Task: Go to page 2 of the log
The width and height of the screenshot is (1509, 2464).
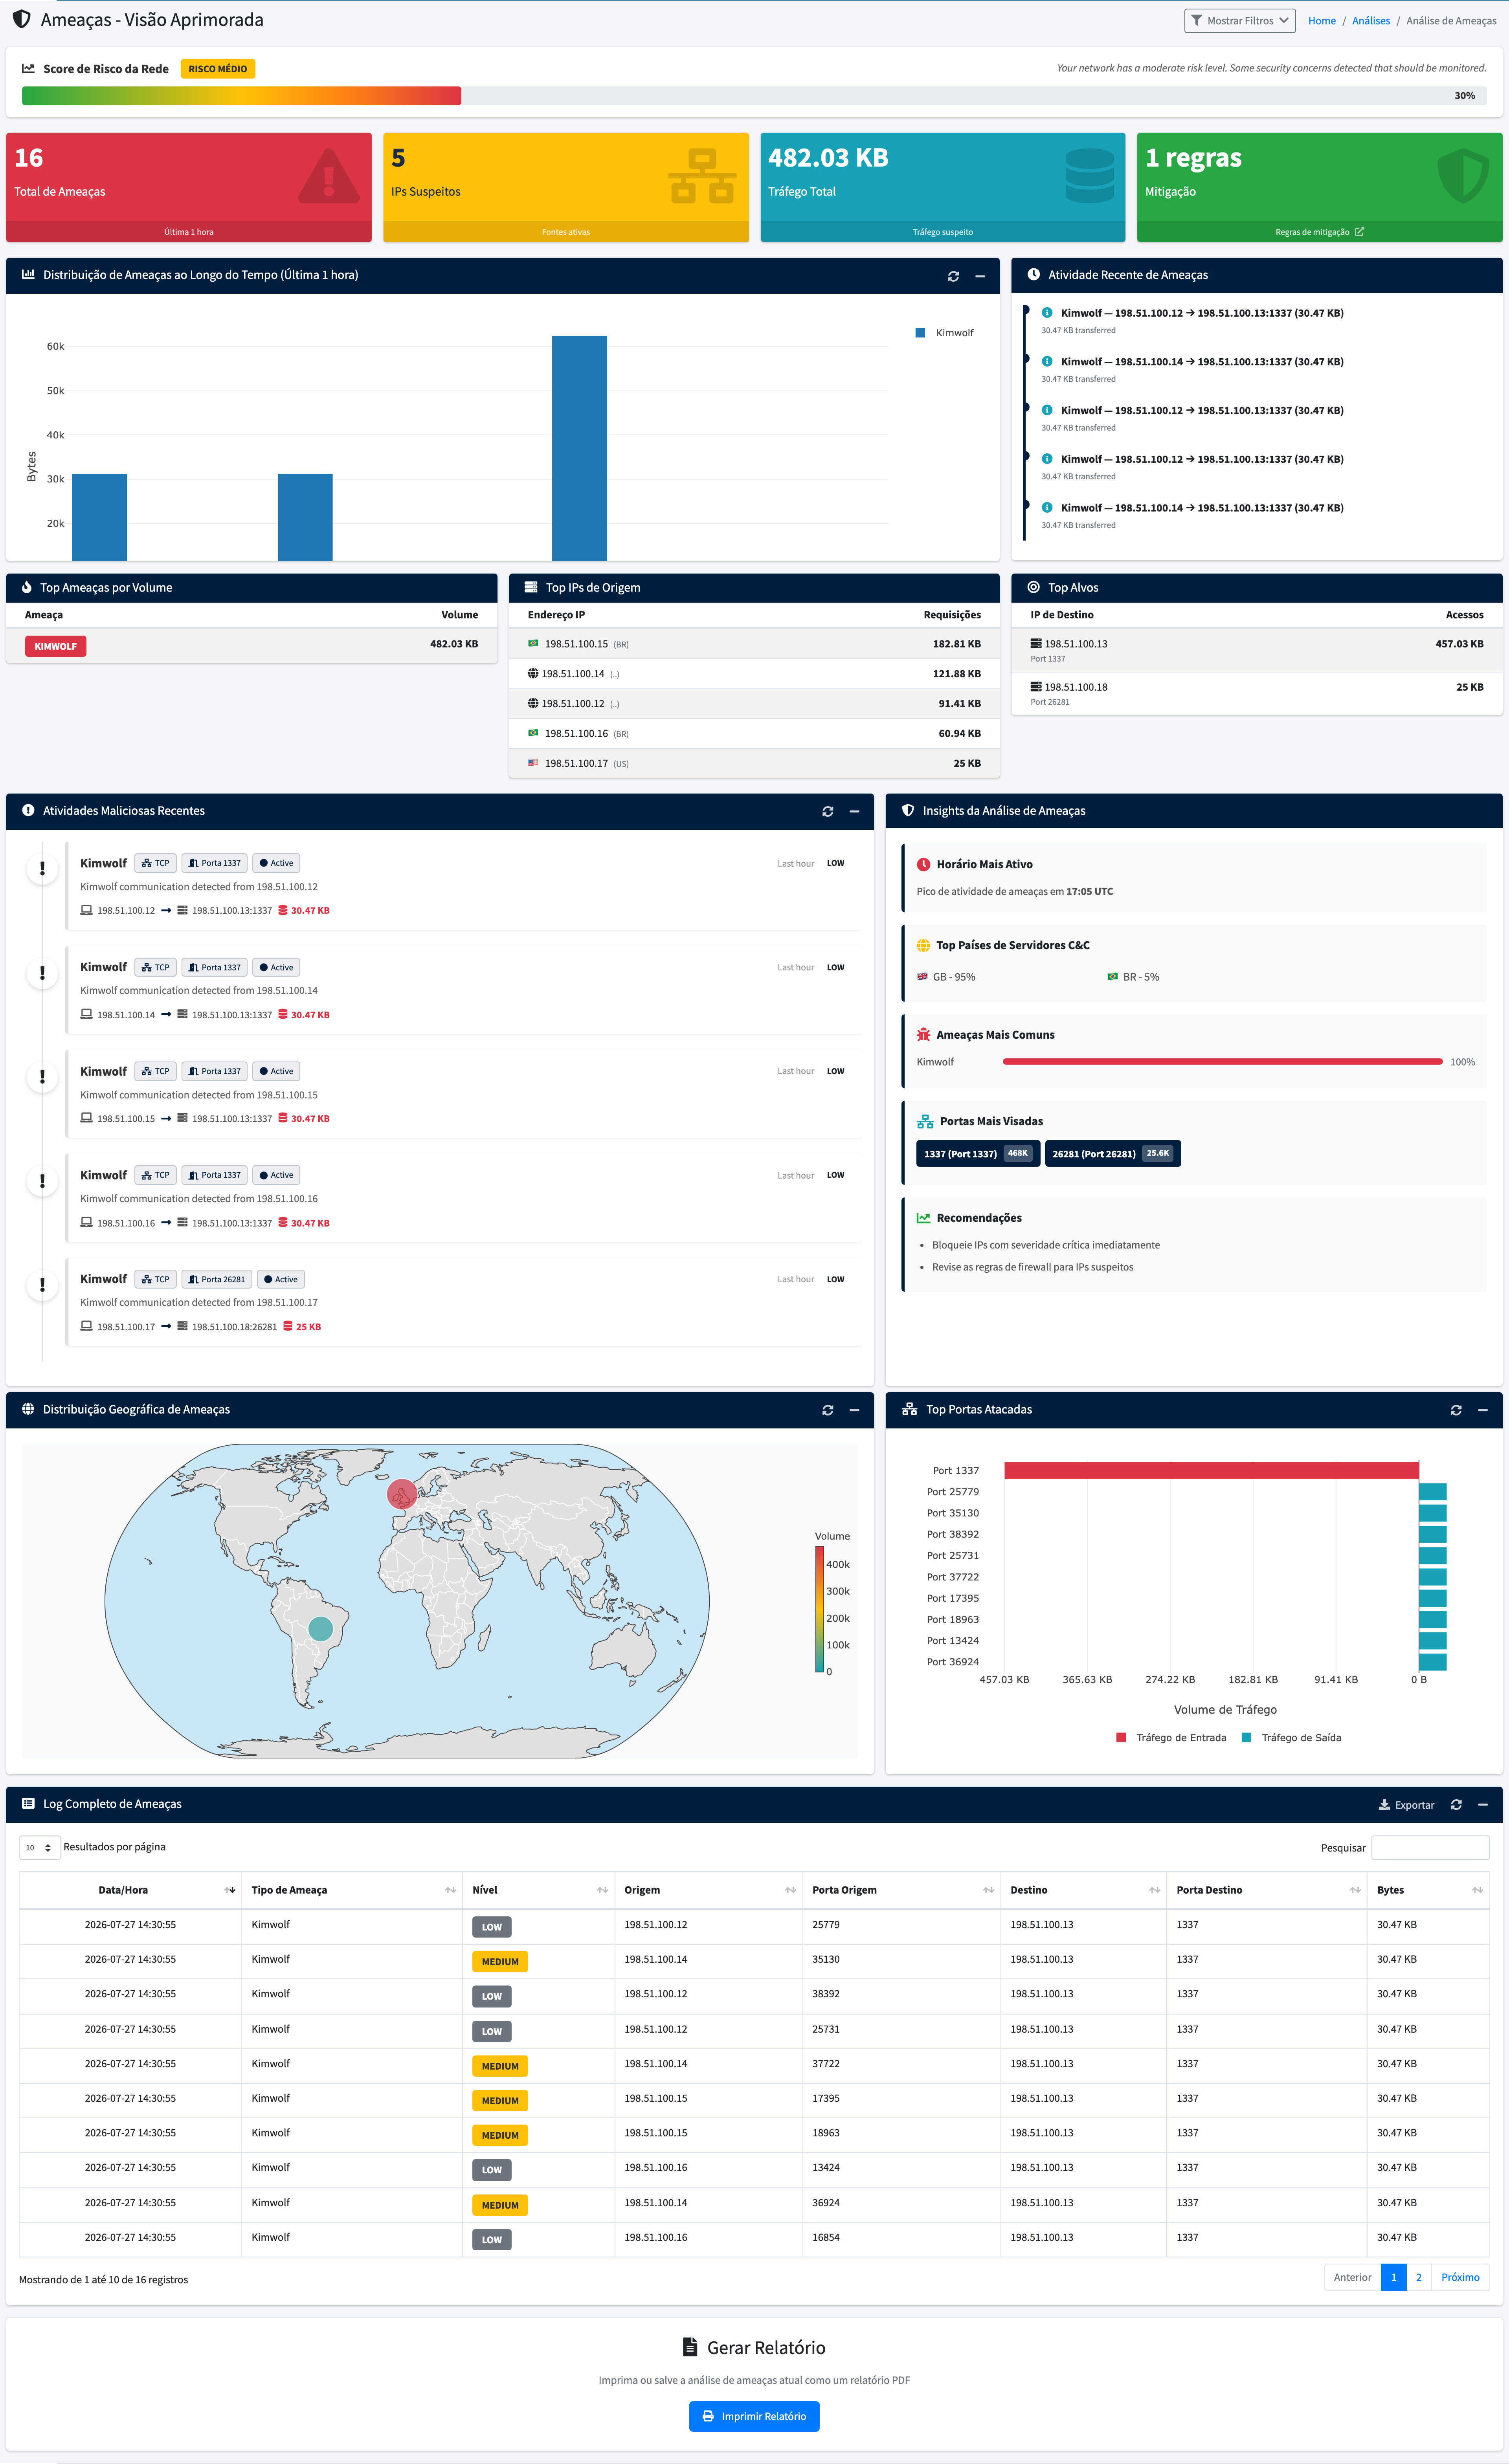Action: coord(1418,2277)
